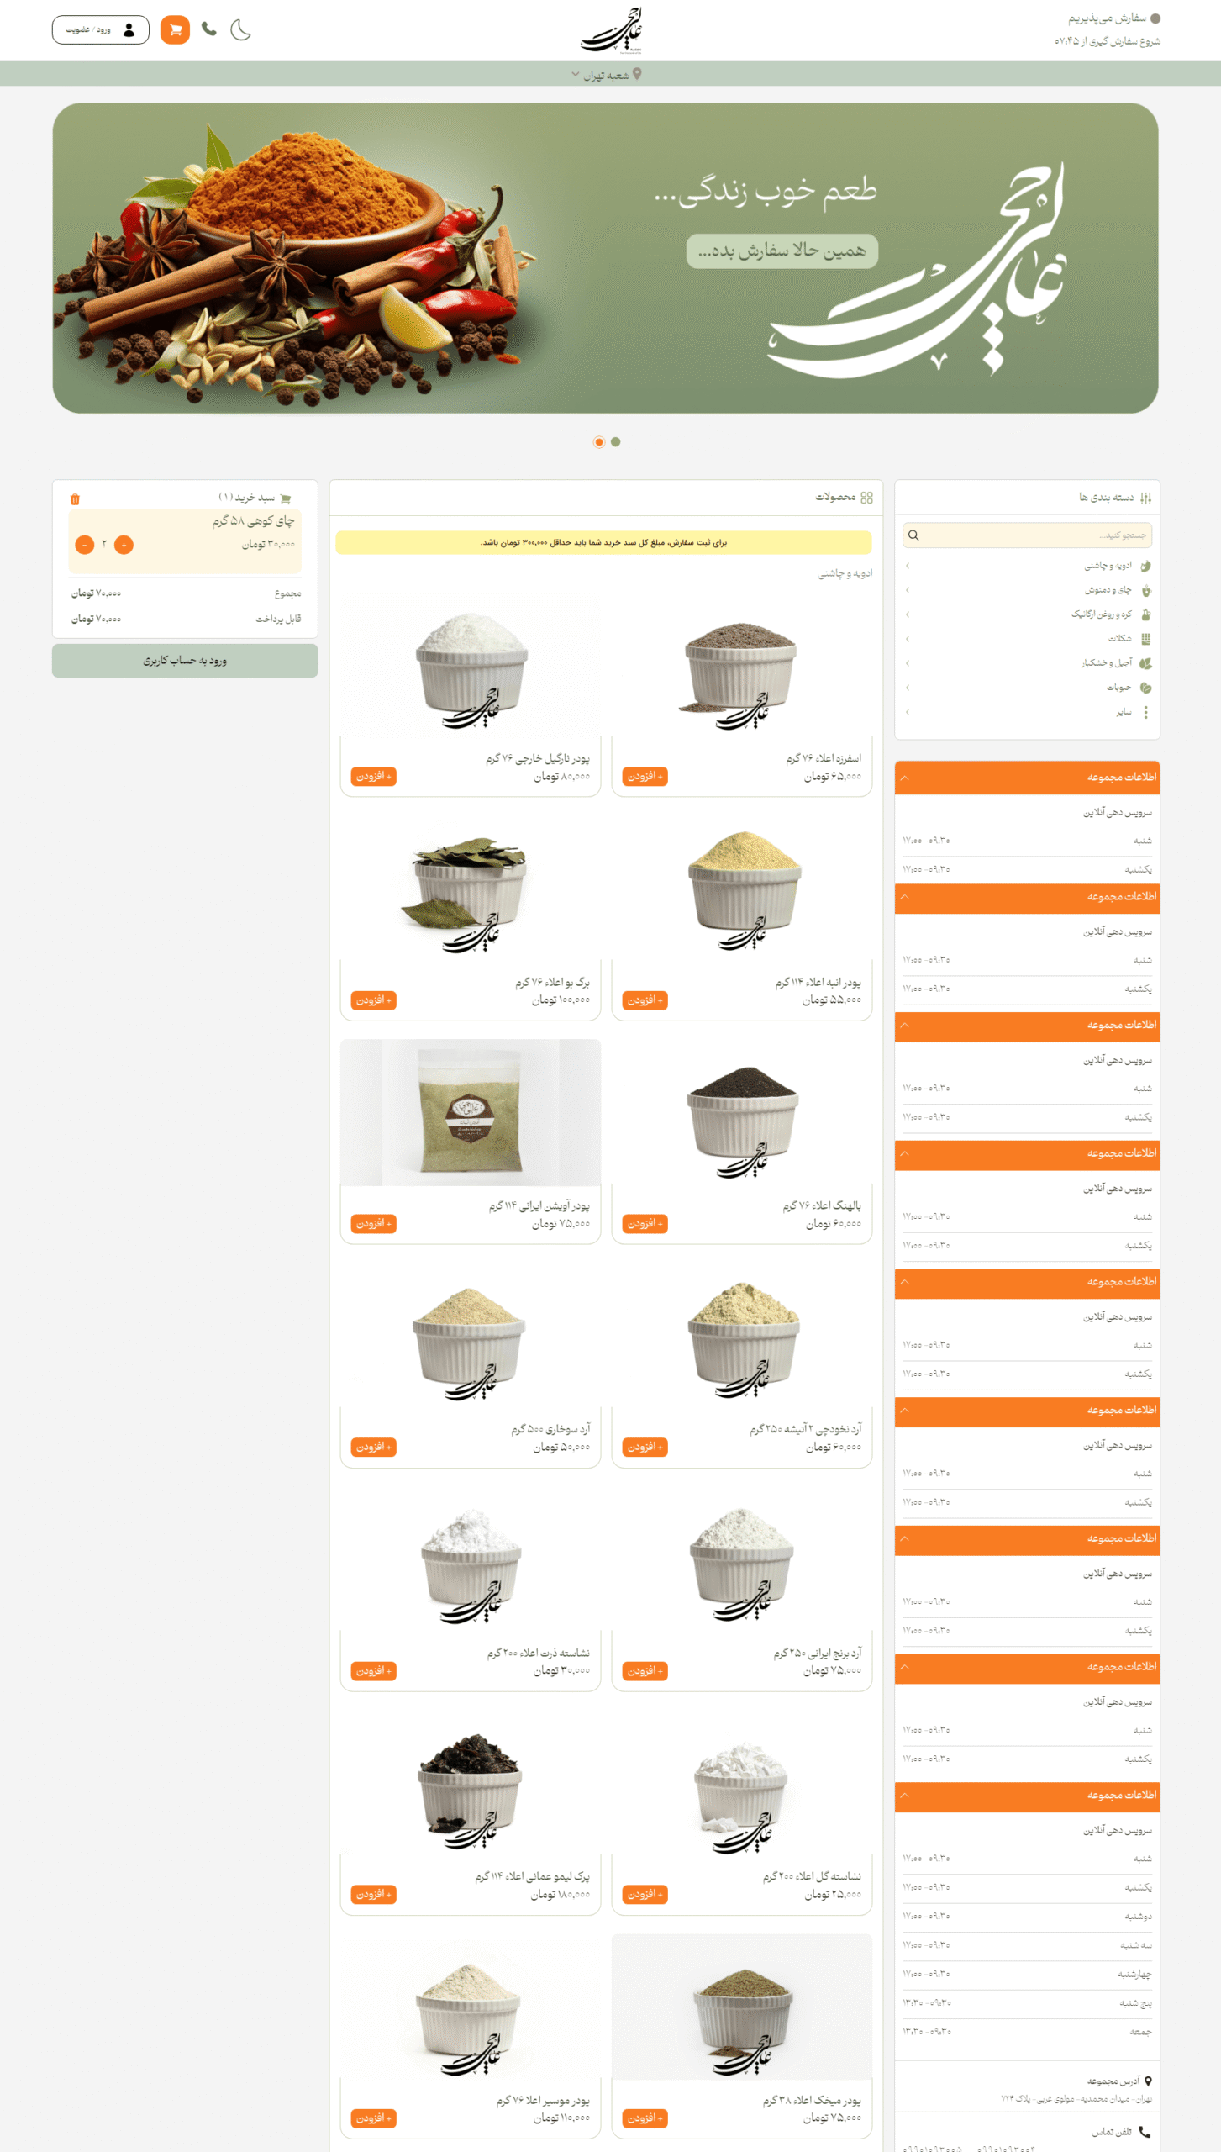
Task: Decrease tea quantity with minus button
Action: (85, 545)
